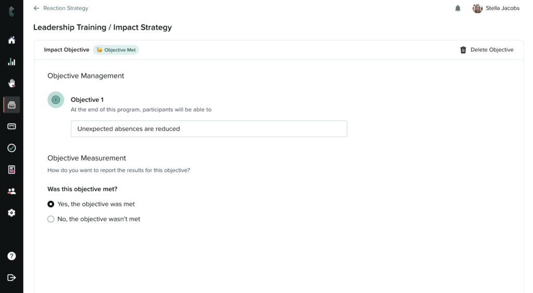
Task: Click the Delete Objective button
Action: tap(487, 50)
